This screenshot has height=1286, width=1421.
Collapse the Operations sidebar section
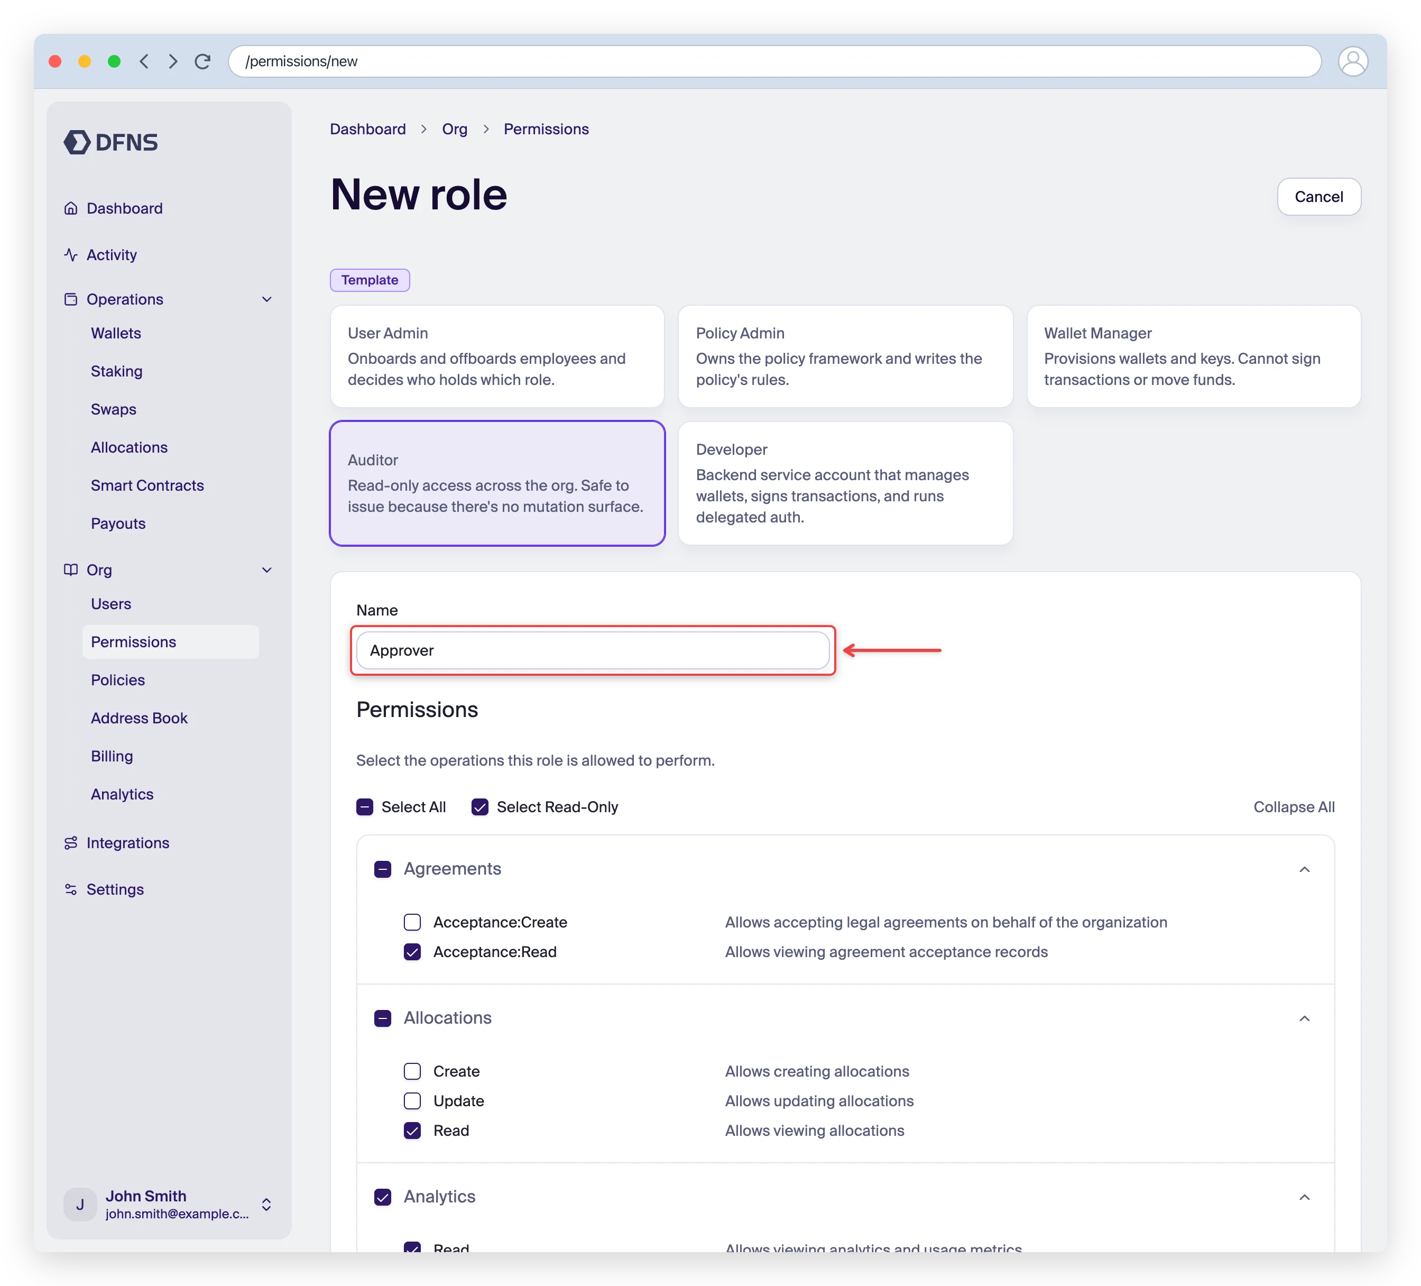tap(266, 299)
